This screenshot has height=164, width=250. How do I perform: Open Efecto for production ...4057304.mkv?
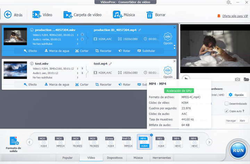(x=30, y=51)
